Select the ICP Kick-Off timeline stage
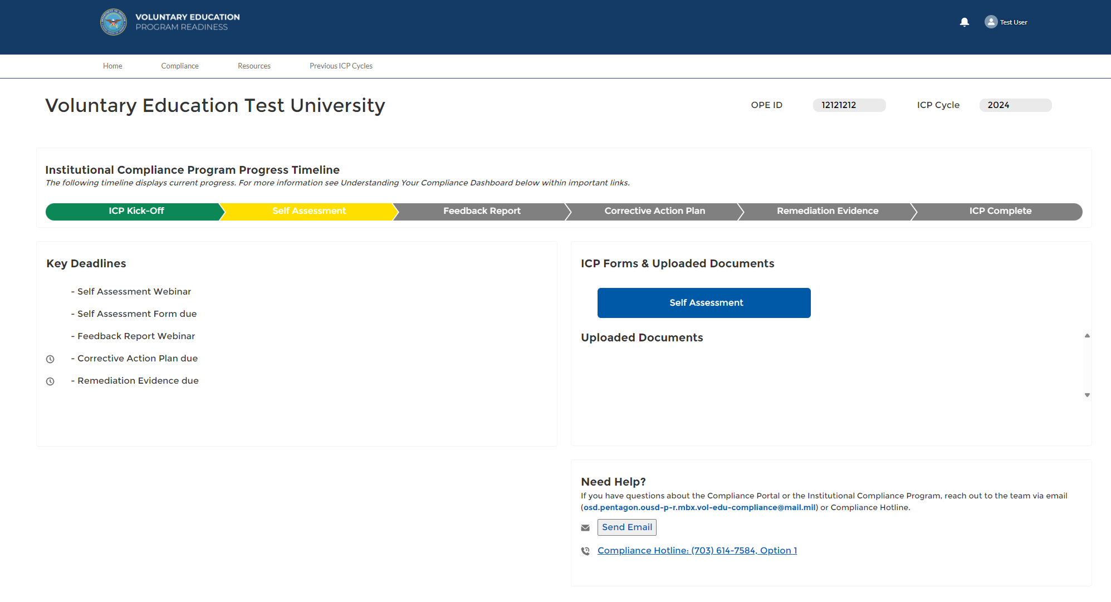 [136, 211]
